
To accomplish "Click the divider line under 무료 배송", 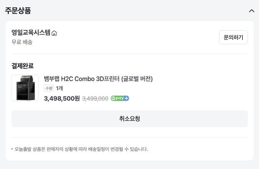I will click(129, 54).
